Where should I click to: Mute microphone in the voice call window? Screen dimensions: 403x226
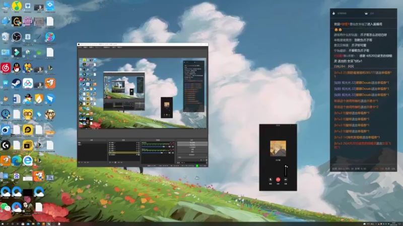(x=271, y=180)
